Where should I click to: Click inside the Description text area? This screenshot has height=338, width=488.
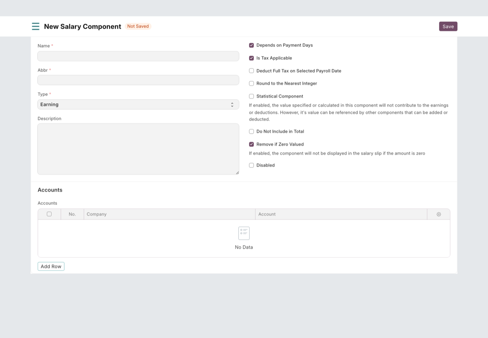[x=138, y=149]
